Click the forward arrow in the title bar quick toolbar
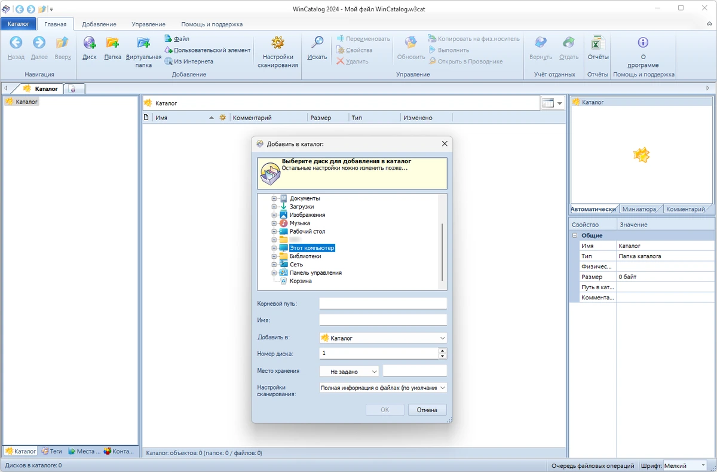 (30, 8)
